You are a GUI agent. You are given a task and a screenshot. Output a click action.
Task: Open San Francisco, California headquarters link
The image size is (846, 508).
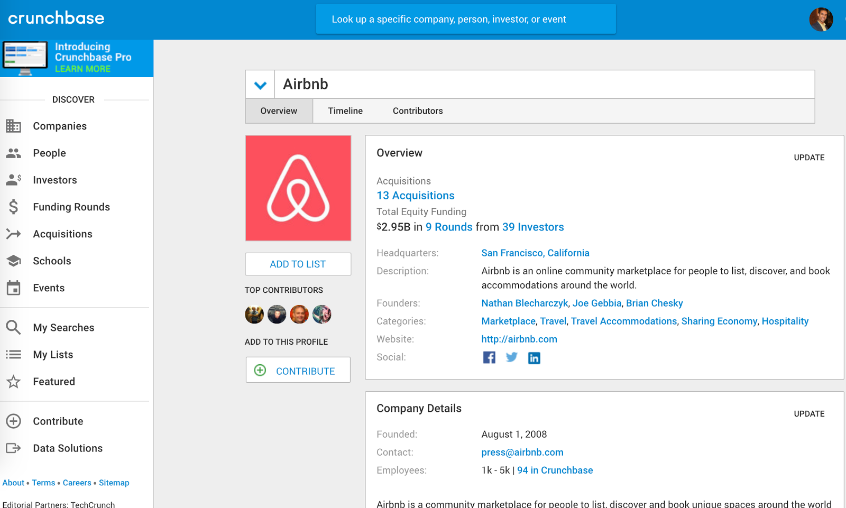click(x=535, y=253)
